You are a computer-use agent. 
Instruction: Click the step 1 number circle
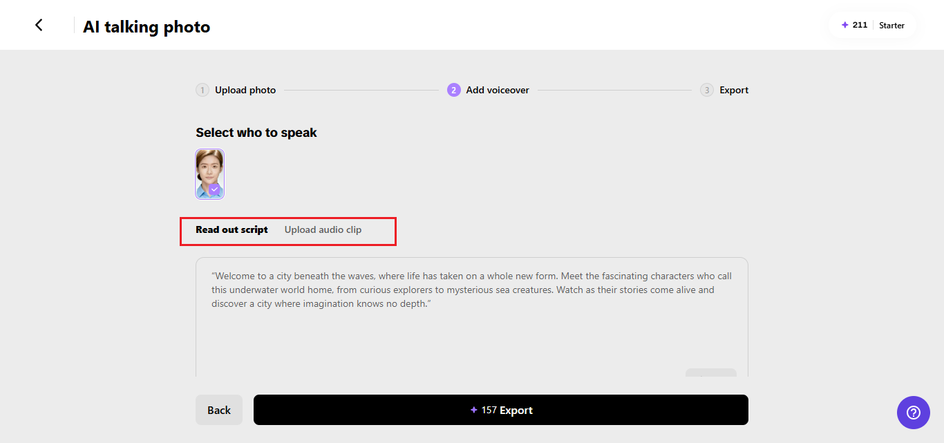tap(202, 90)
